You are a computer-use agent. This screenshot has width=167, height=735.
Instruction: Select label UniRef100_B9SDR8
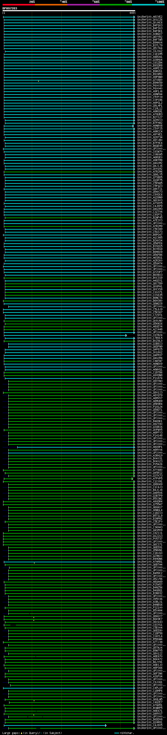[x=150, y=66]
